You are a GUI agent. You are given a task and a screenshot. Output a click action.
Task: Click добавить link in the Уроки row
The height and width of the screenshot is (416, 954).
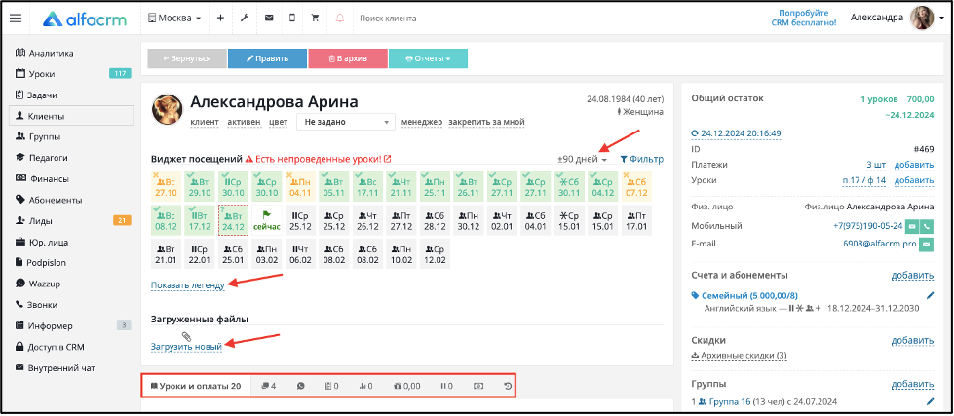(914, 180)
